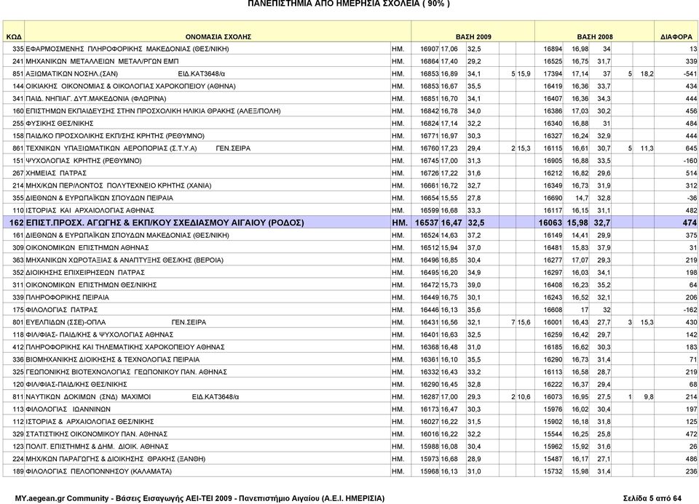Click ΠΑΙΔ. ΝΗΠΙΑΓ. ΔΥΤ.ΜΑΚΕΔΟΝΙΑ (ΦΛΩΡΙΝΑ) school name
The image size is (699, 504).
[96, 99]
